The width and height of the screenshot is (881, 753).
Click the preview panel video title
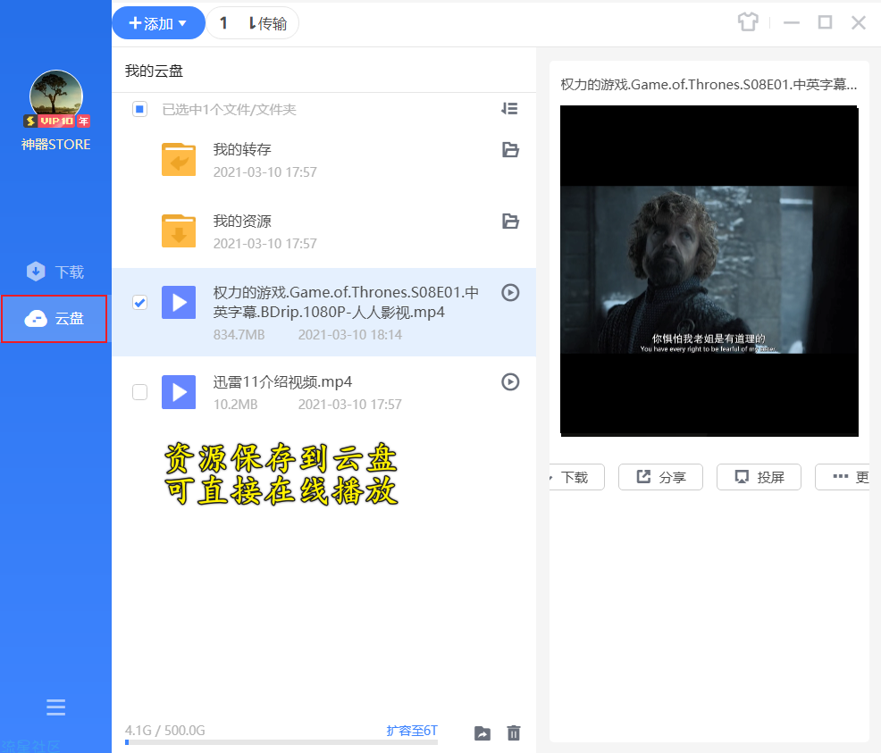click(709, 85)
